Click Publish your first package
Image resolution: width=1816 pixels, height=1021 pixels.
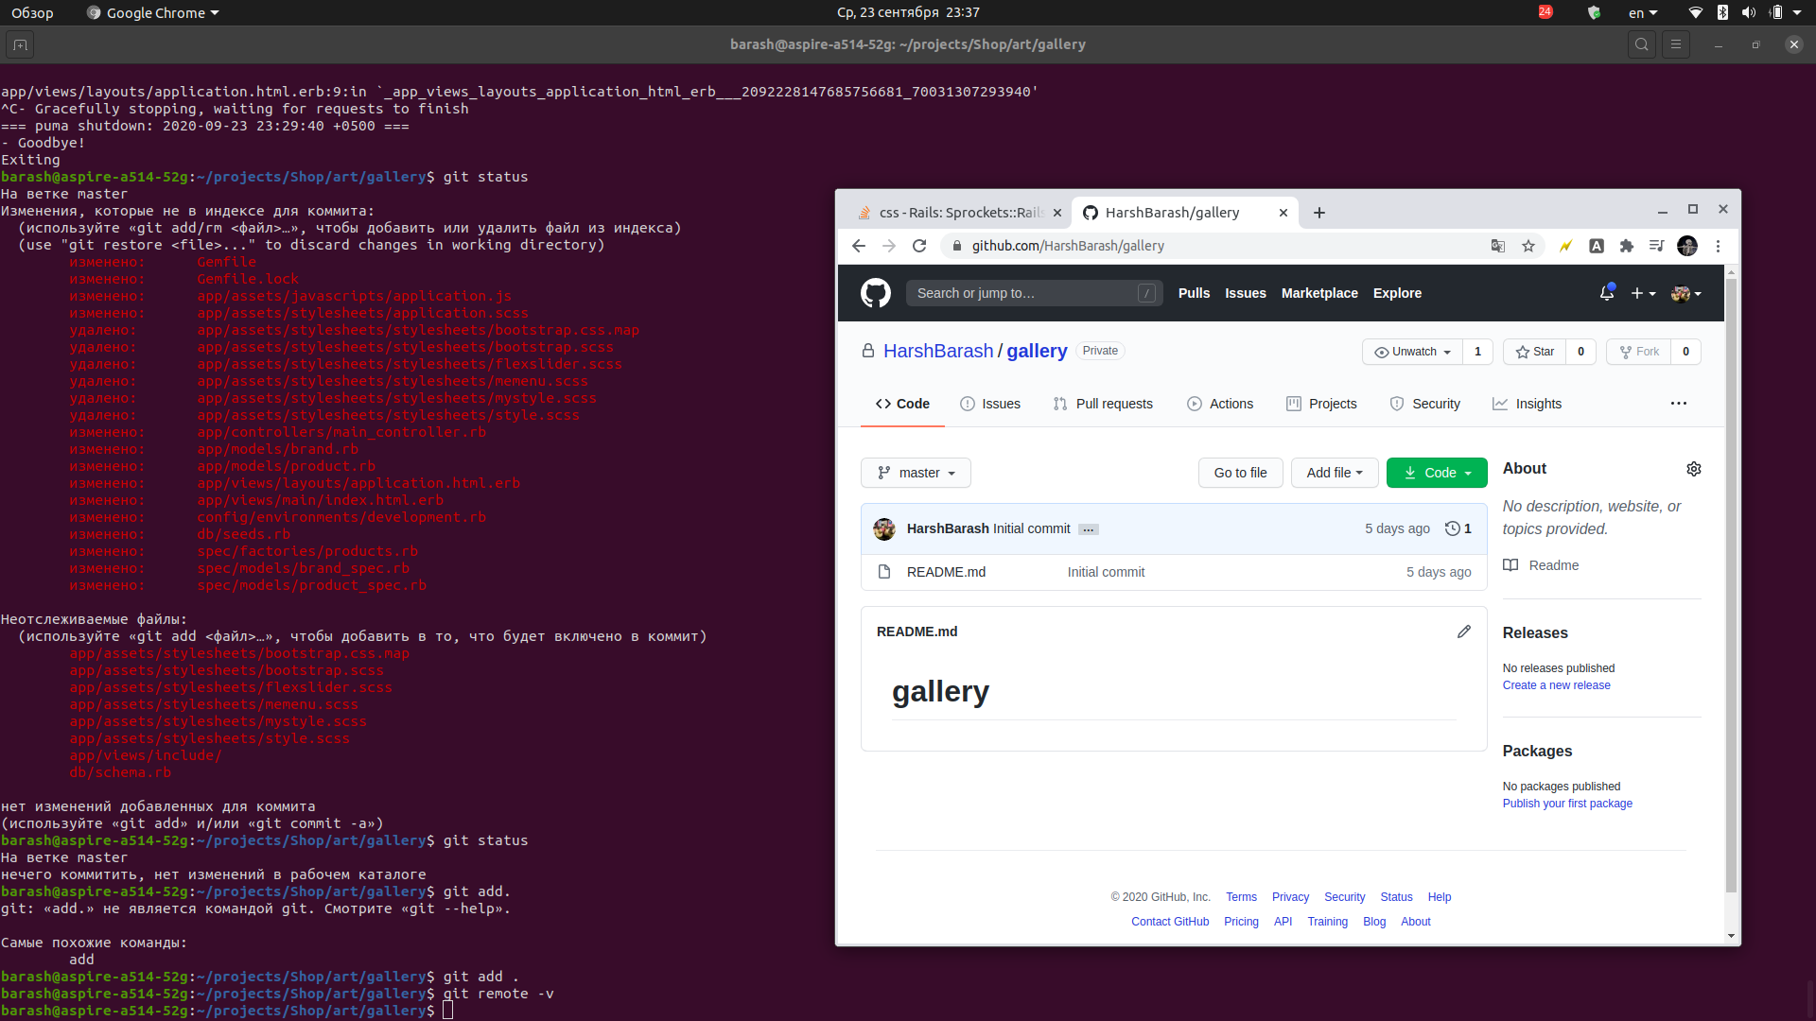1567,804
